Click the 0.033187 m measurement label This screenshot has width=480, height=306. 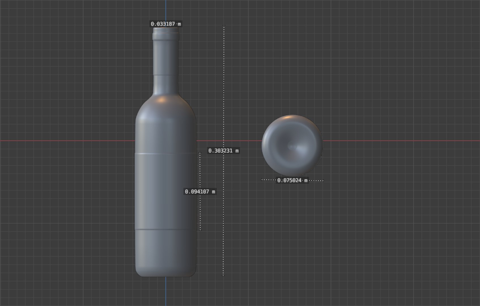pyautogui.click(x=166, y=24)
